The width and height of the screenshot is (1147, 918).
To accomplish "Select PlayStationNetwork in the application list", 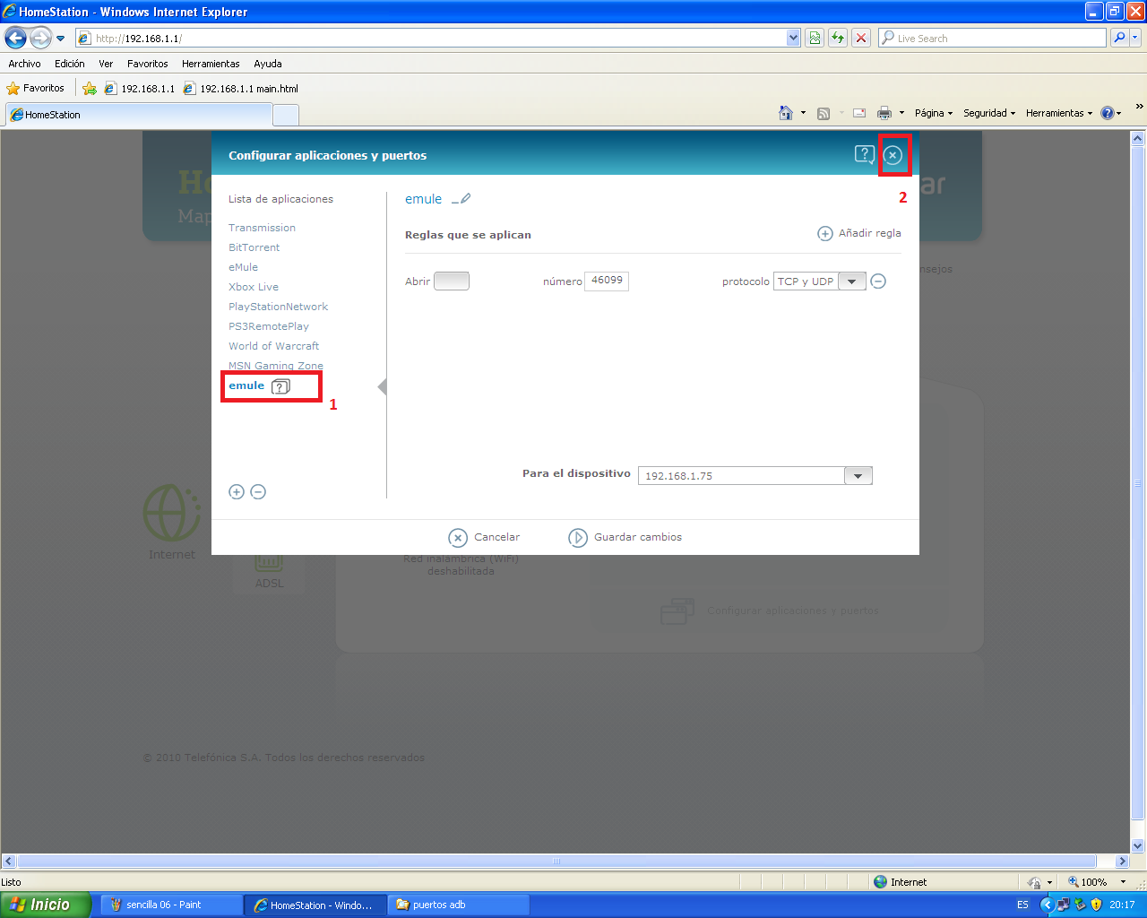I will tap(278, 307).
